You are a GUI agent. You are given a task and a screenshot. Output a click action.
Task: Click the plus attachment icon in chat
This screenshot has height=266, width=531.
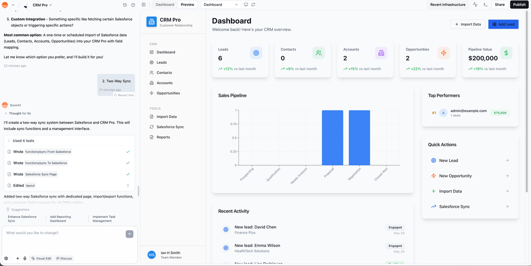pyautogui.click(x=18, y=258)
